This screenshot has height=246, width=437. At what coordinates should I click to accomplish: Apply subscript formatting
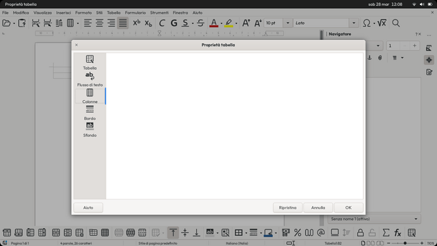tap(148, 23)
